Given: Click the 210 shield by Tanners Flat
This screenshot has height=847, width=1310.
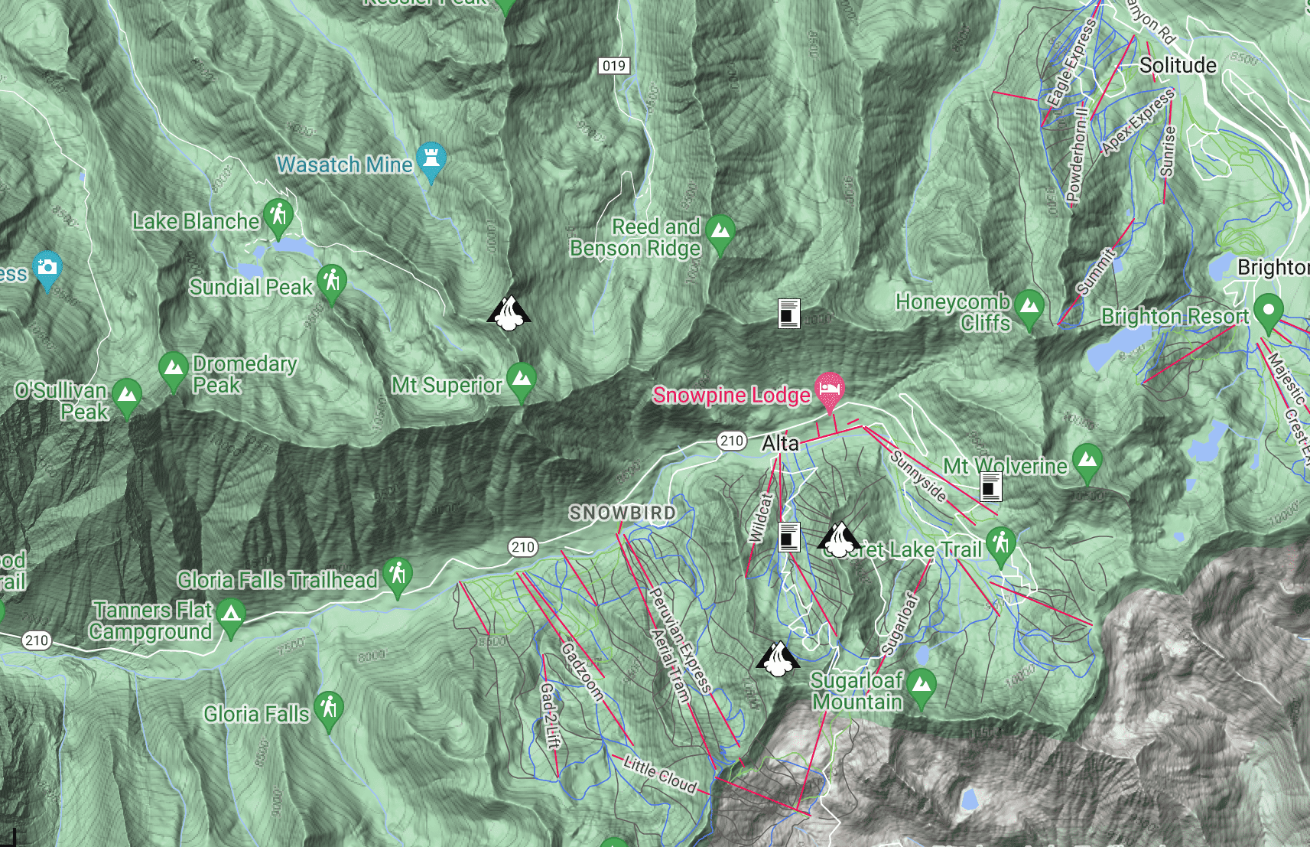Looking at the screenshot, I should click(36, 640).
